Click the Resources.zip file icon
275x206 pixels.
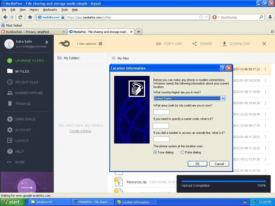[118, 182]
